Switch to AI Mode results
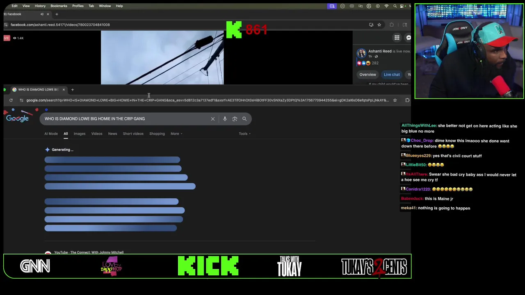Viewport: 525px width, 295px height. point(51,134)
